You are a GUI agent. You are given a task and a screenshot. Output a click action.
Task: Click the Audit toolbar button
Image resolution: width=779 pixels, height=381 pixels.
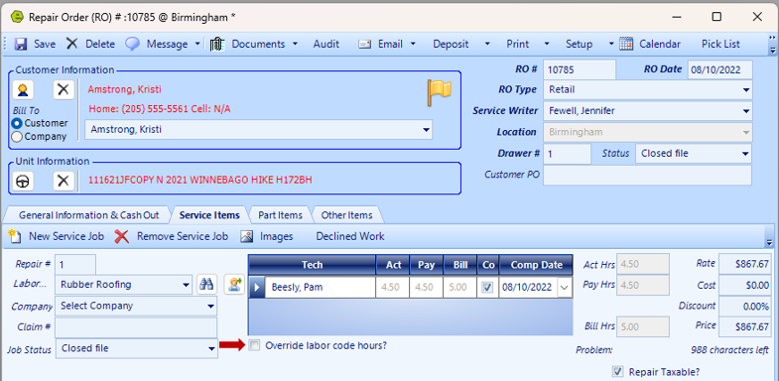pyautogui.click(x=325, y=44)
